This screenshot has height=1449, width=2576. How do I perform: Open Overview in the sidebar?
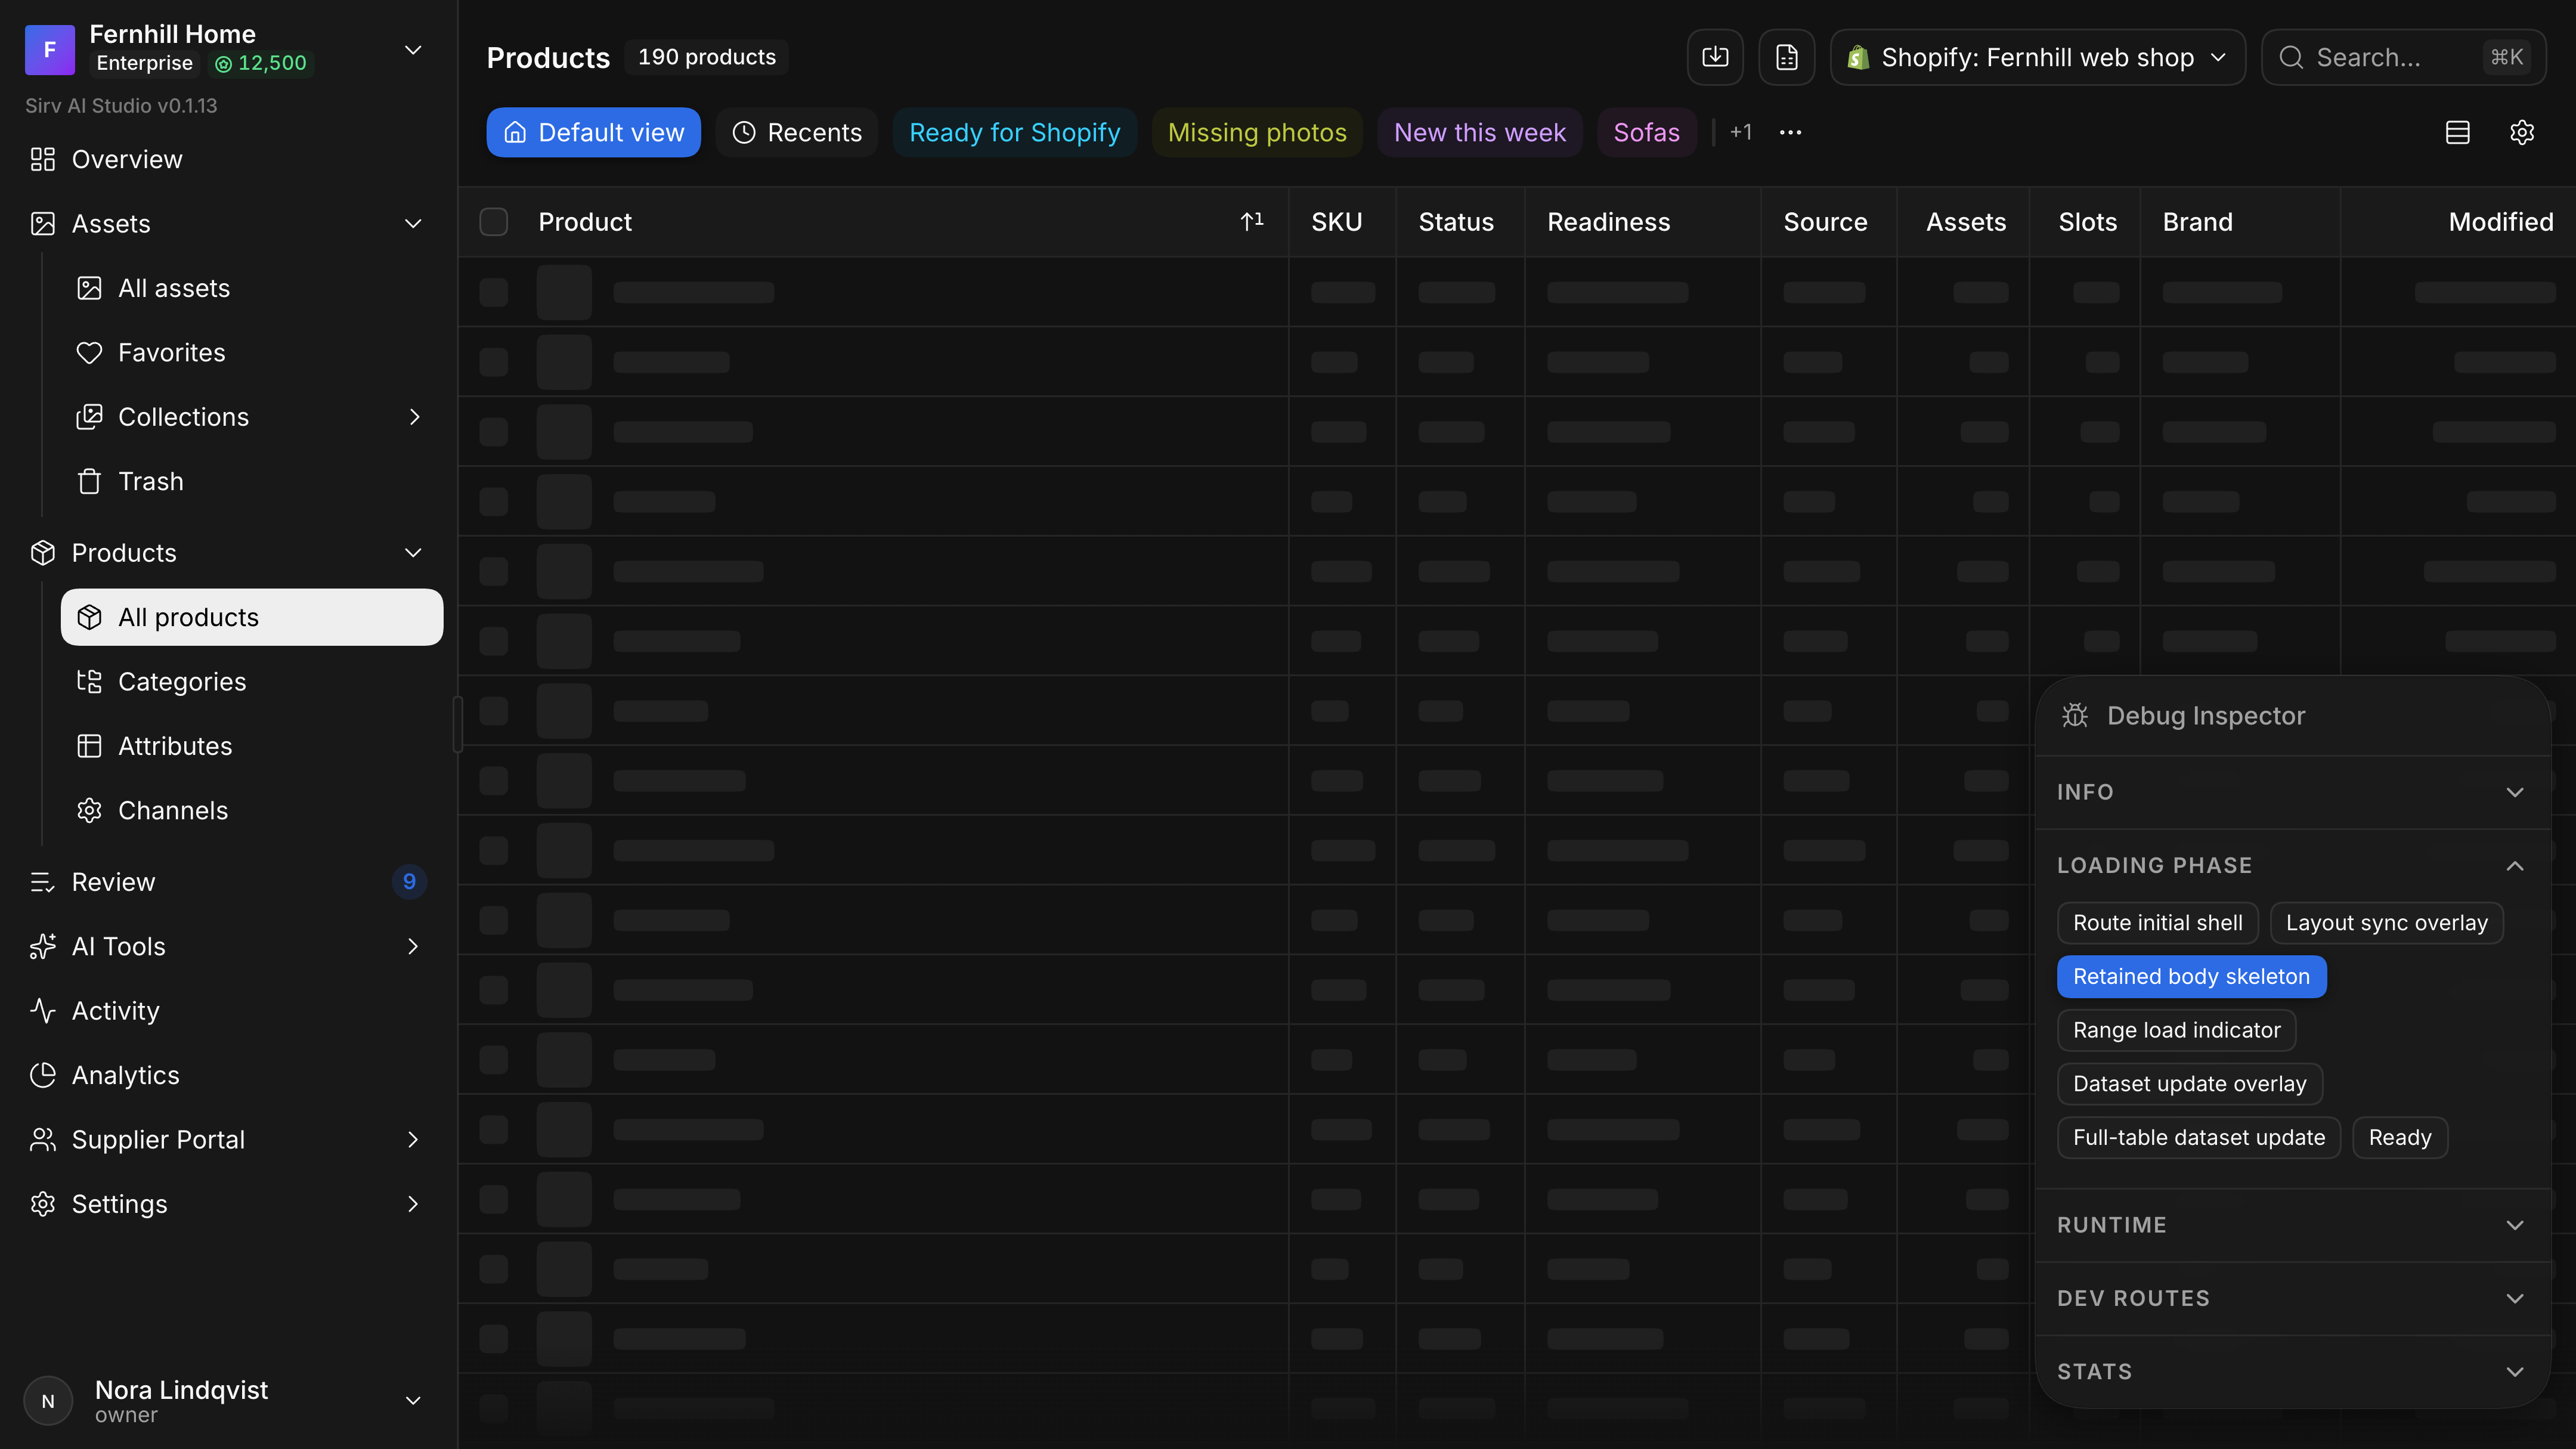229,159
